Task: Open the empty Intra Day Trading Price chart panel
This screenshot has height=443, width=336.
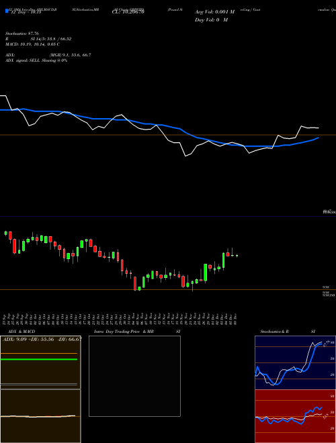Action: pyautogui.click(x=134, y=376)
